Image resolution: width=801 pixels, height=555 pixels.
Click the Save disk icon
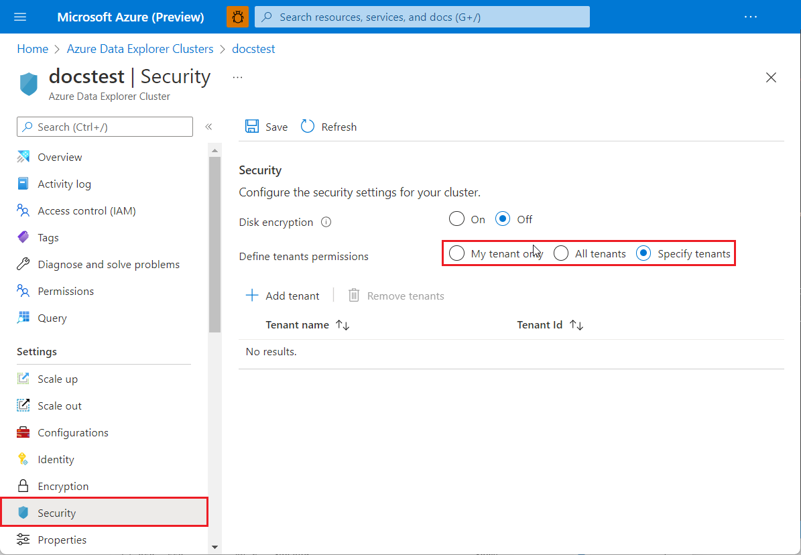252,127
